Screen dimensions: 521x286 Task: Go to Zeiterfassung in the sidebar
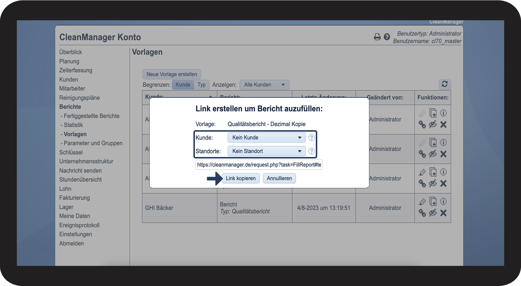76,70
